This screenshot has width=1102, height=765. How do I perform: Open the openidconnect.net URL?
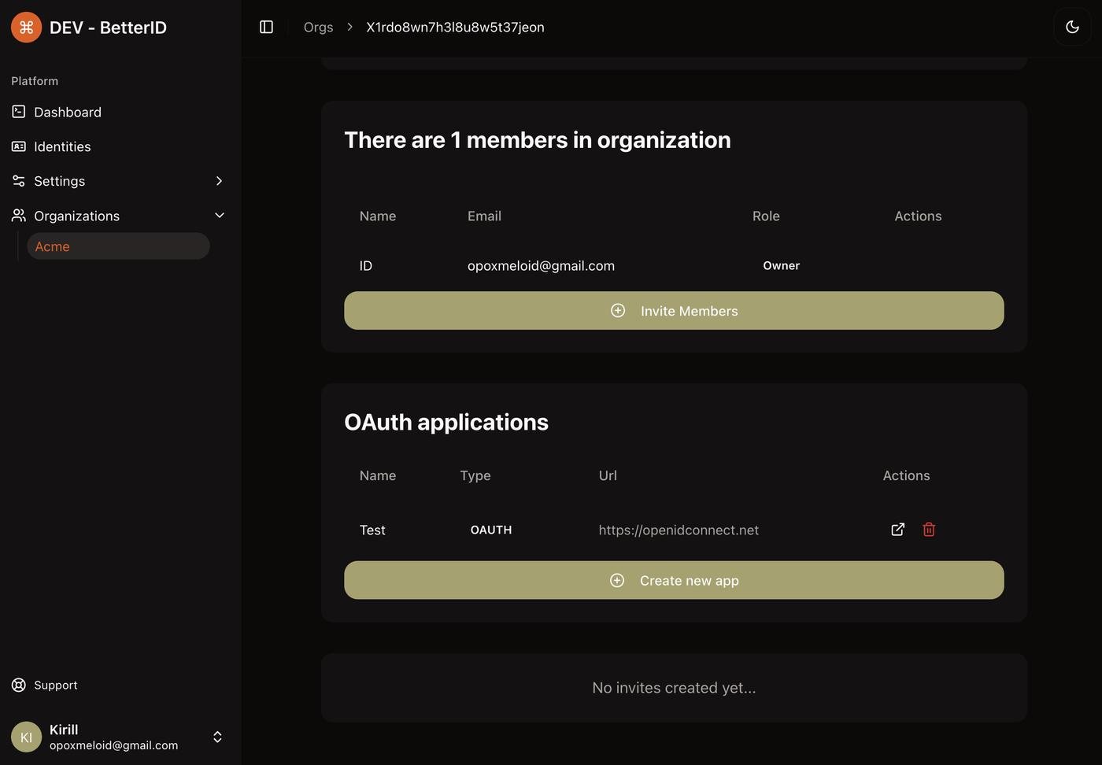pos(678,530)
